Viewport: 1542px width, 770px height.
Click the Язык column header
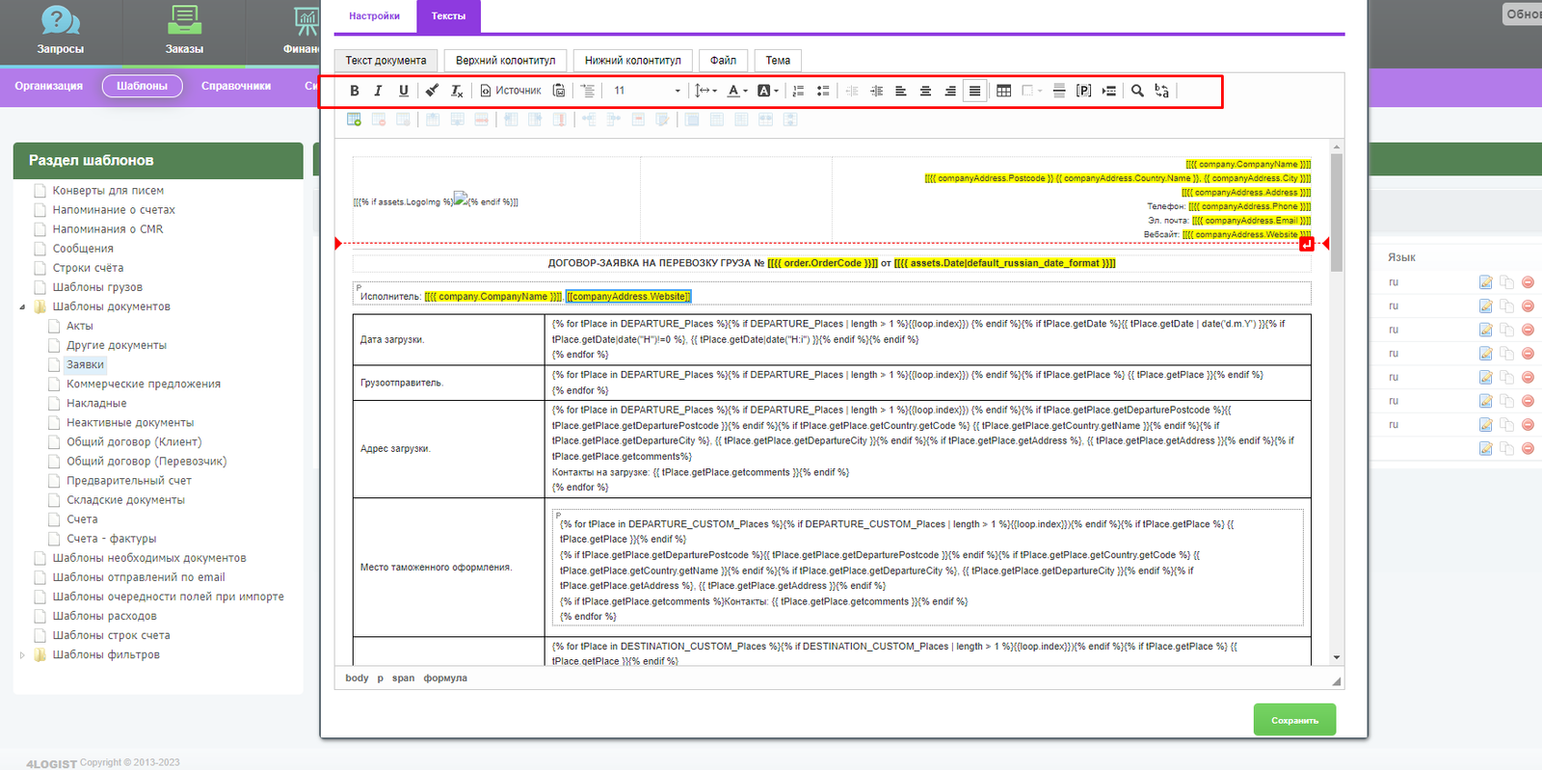[x=1401, y=257]
